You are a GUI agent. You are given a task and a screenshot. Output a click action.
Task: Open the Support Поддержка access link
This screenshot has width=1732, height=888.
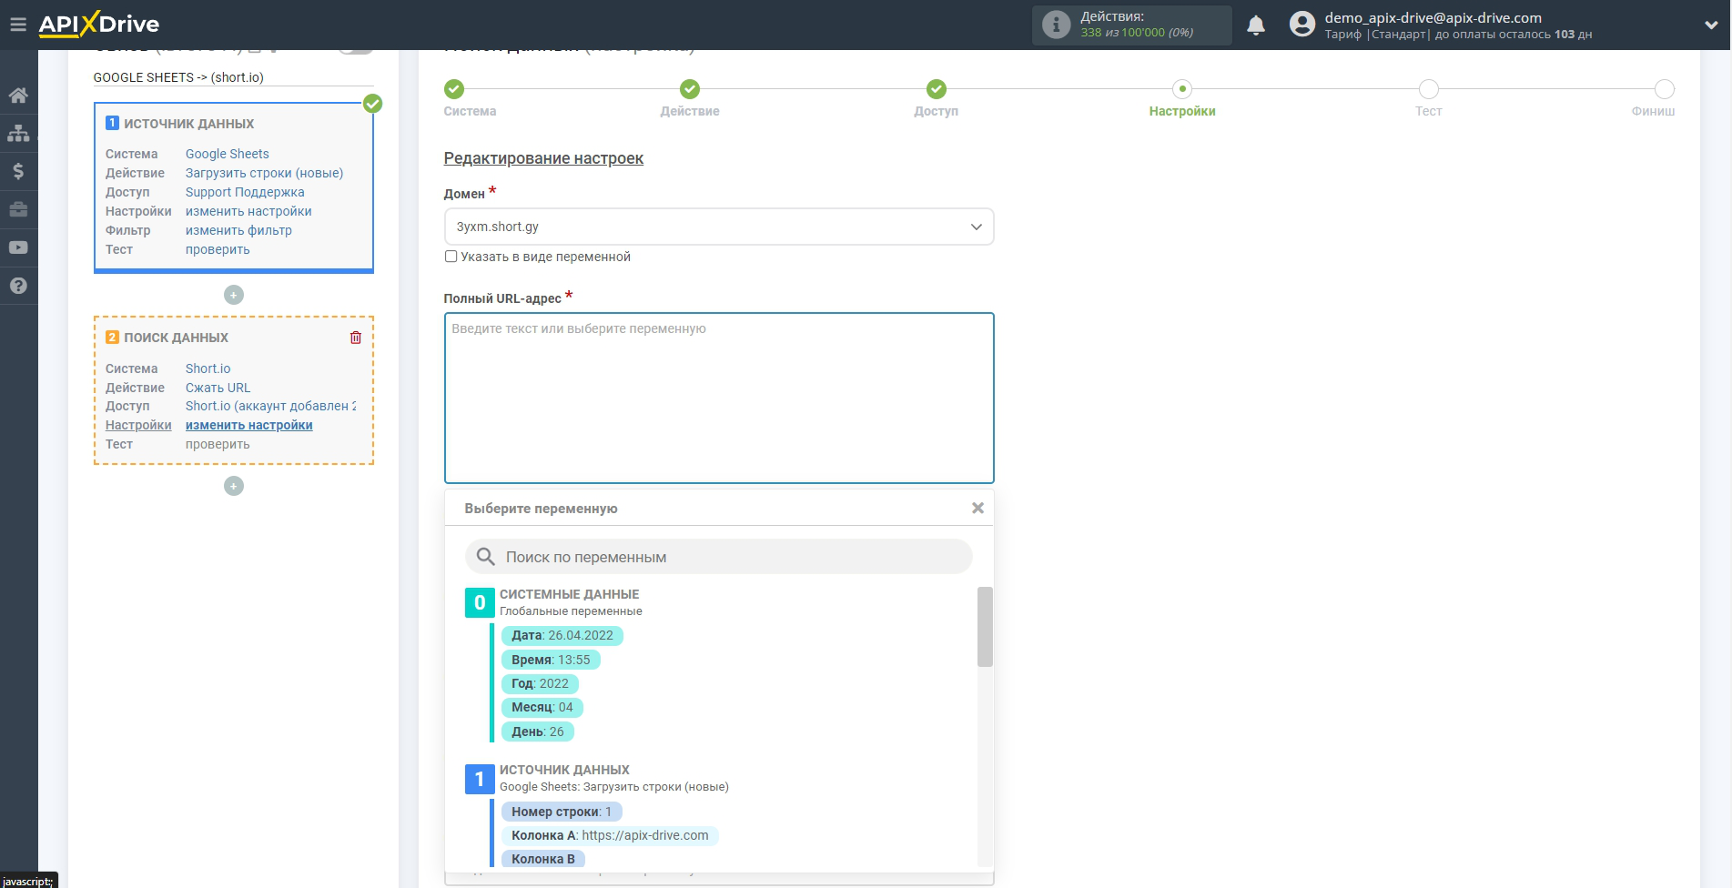point(245,192)
